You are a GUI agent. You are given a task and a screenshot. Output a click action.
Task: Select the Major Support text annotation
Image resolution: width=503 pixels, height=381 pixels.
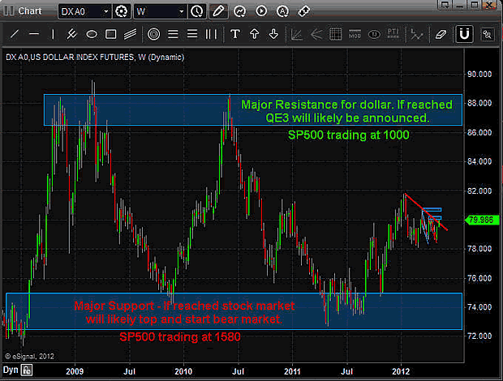[x=184, y=312]
